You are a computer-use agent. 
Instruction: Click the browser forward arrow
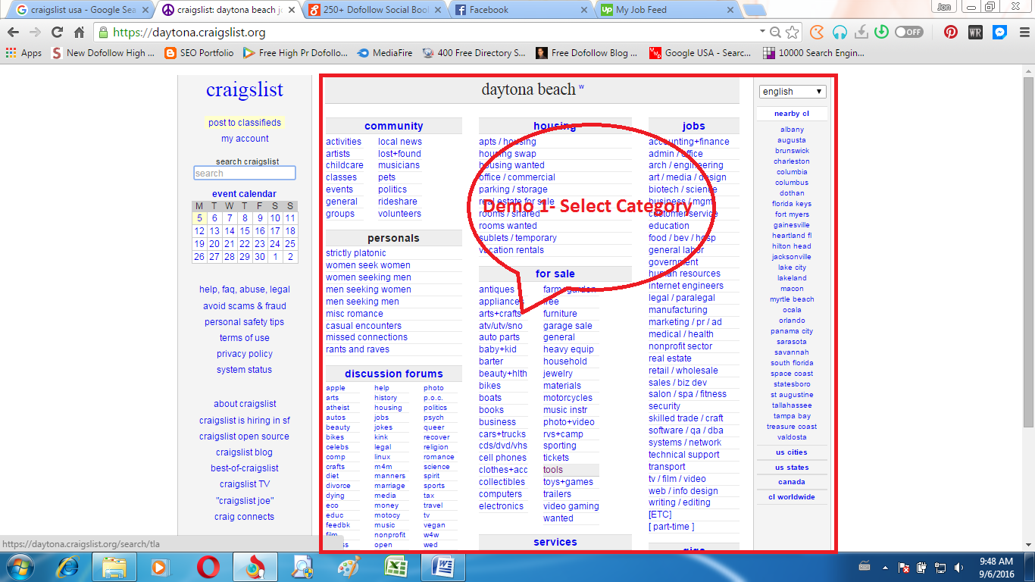35,33
